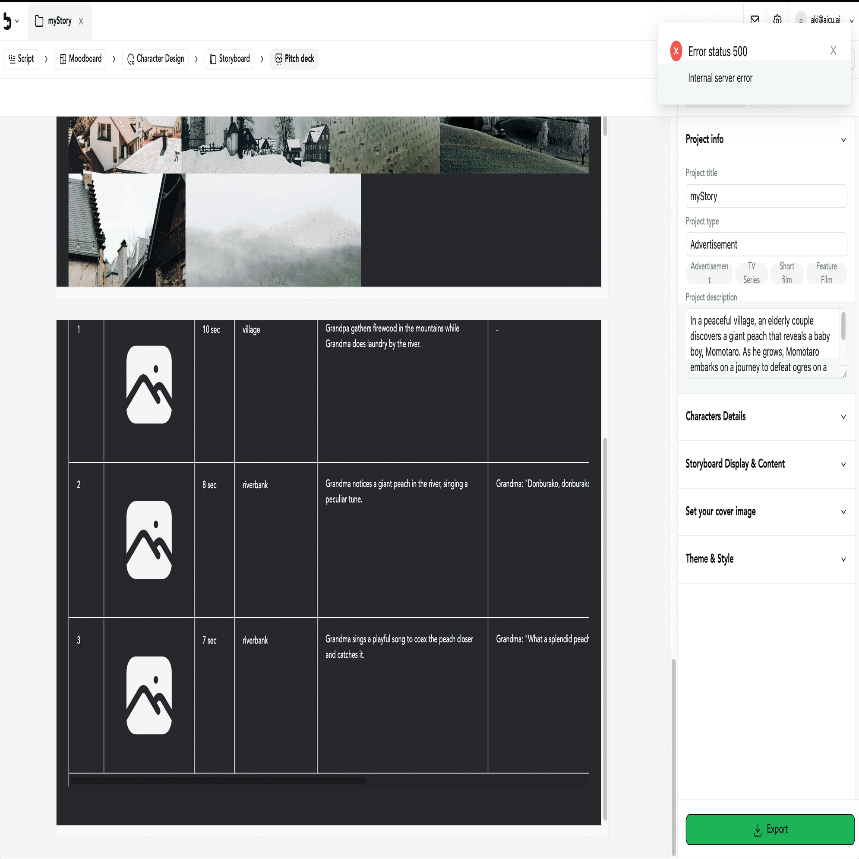Click image placeholder icon in row 1
This screenshot has width=859, height=859.
[149, 385]
